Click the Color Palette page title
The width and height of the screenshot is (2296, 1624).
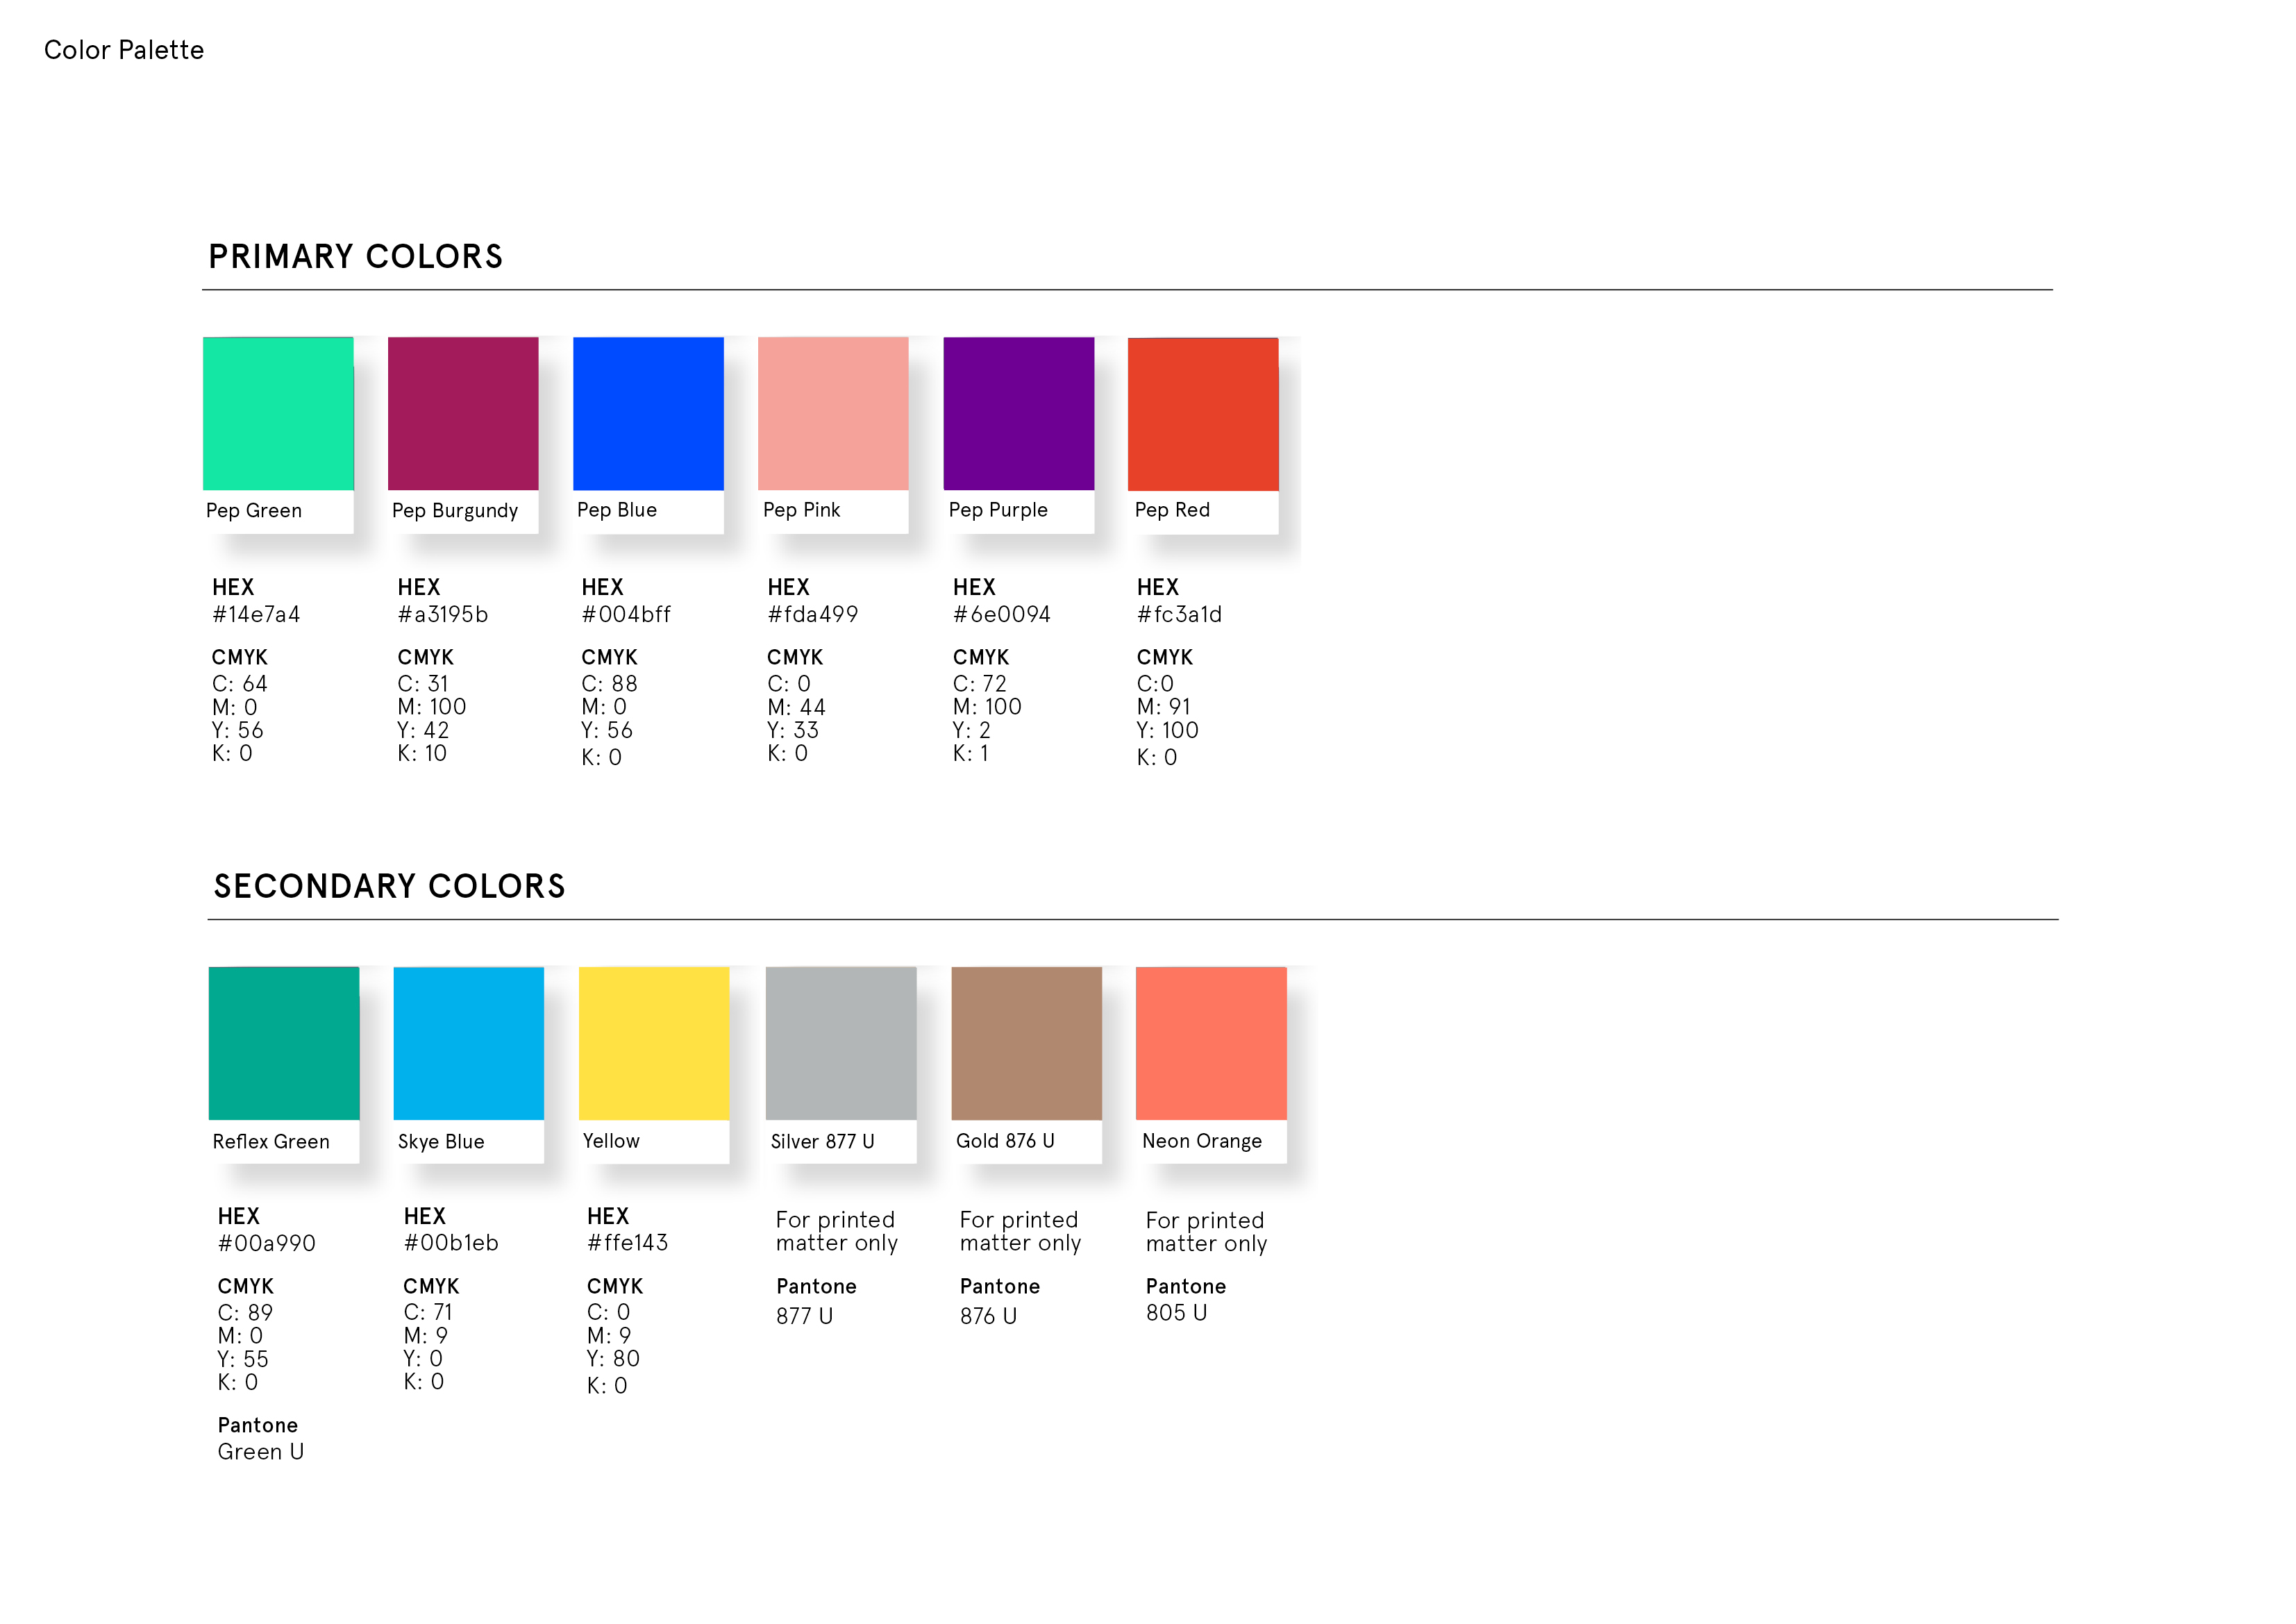tap(124, 50)
